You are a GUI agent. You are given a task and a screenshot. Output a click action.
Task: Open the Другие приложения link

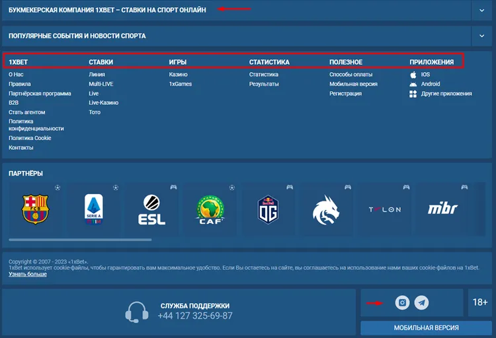[x=446, y=94]
